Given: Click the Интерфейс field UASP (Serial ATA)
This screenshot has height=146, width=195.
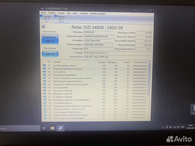Looking at the screenshot, I should (x=99, y=41).
